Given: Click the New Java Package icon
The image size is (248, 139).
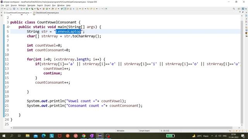Looking at the screenshot, I should [x=44, y=9].
